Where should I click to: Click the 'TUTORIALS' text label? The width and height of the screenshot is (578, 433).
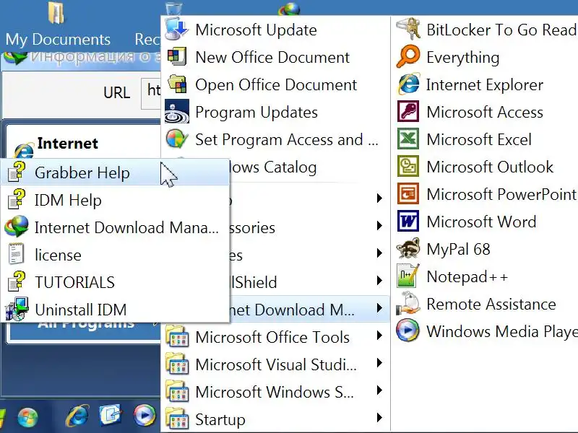coord(75,282)
